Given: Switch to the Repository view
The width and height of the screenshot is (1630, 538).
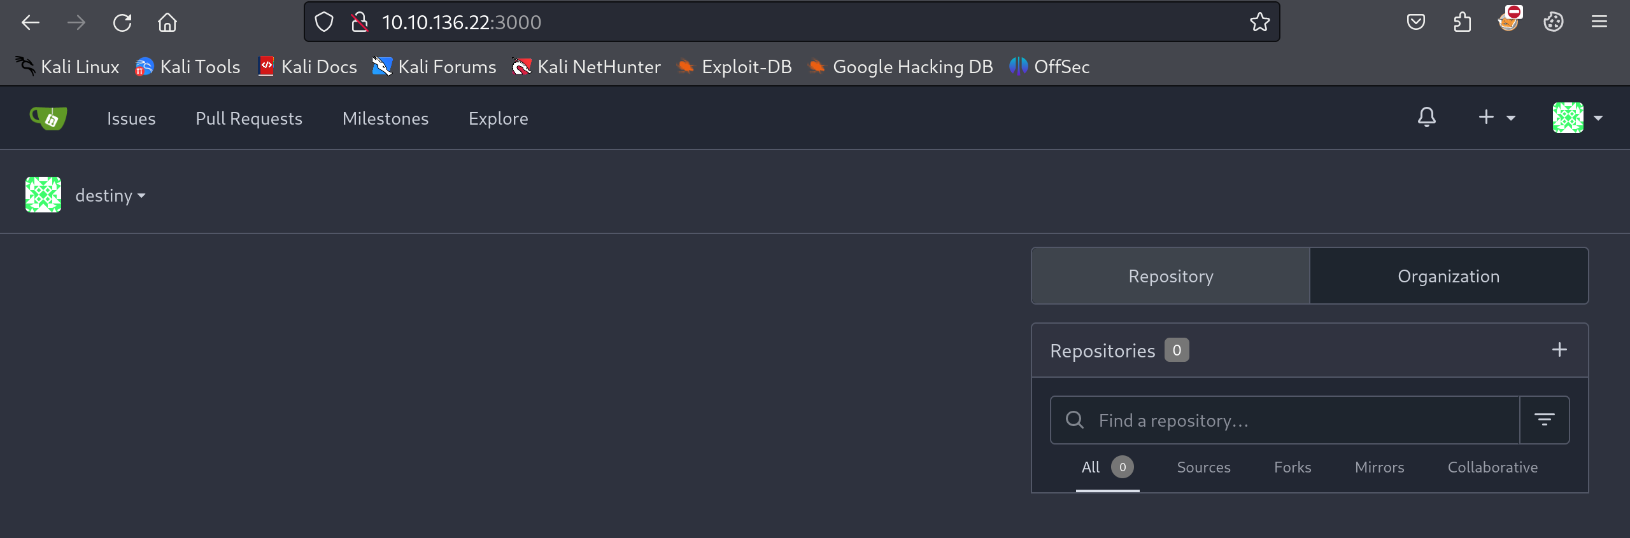Looking at the screenshot, I should point(1170,276).
